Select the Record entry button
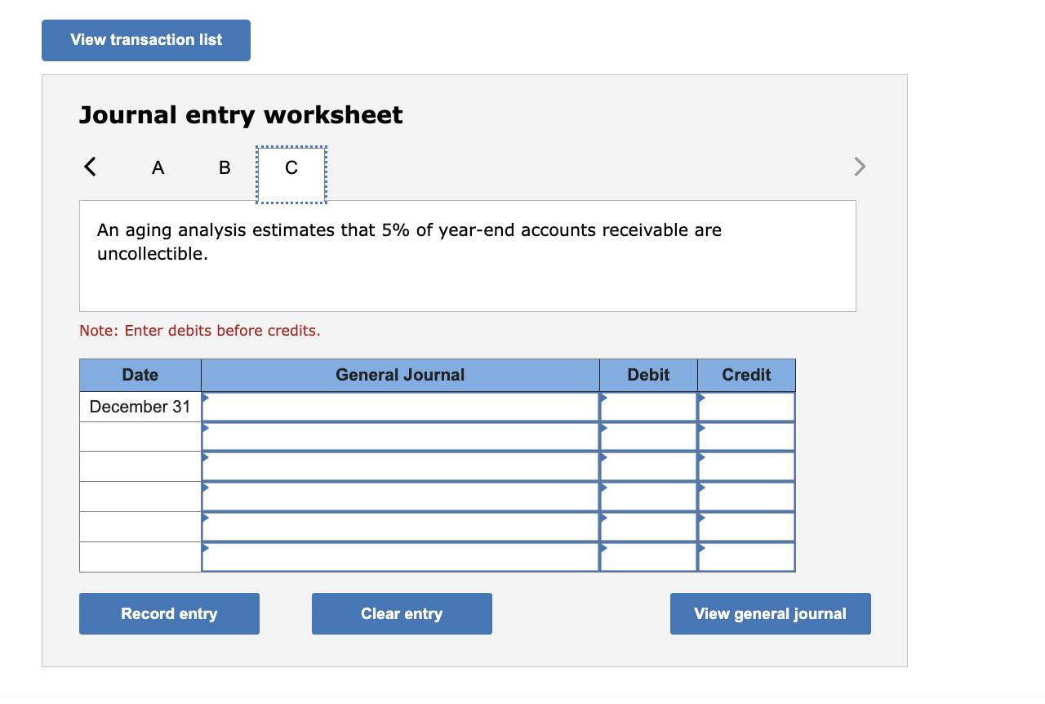 coord(169,613)
